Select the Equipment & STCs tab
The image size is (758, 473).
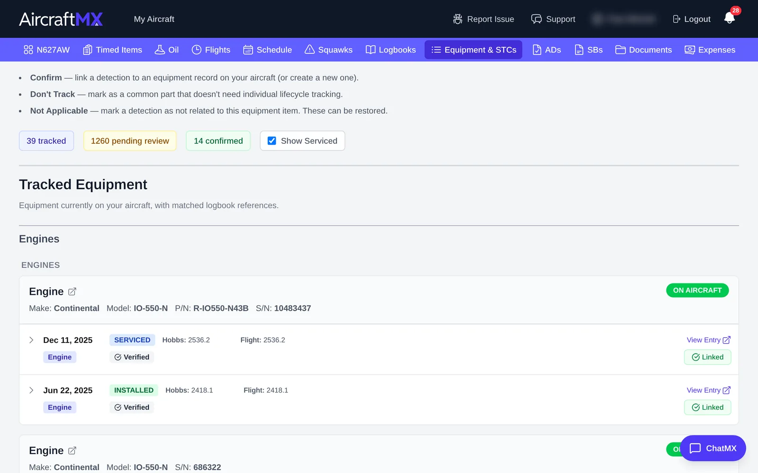[473, 50]
